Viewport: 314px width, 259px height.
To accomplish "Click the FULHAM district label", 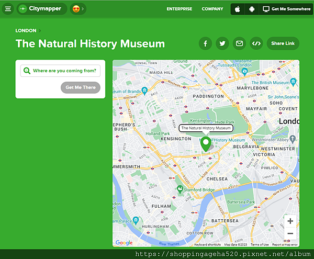I will point(161,206).
